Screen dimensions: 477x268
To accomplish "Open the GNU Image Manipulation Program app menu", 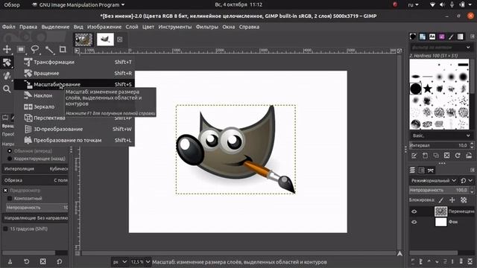I will 78,4.
